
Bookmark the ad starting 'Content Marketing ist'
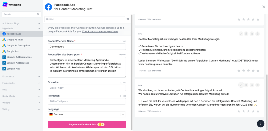pyautogui.click(x=246, y=34)
